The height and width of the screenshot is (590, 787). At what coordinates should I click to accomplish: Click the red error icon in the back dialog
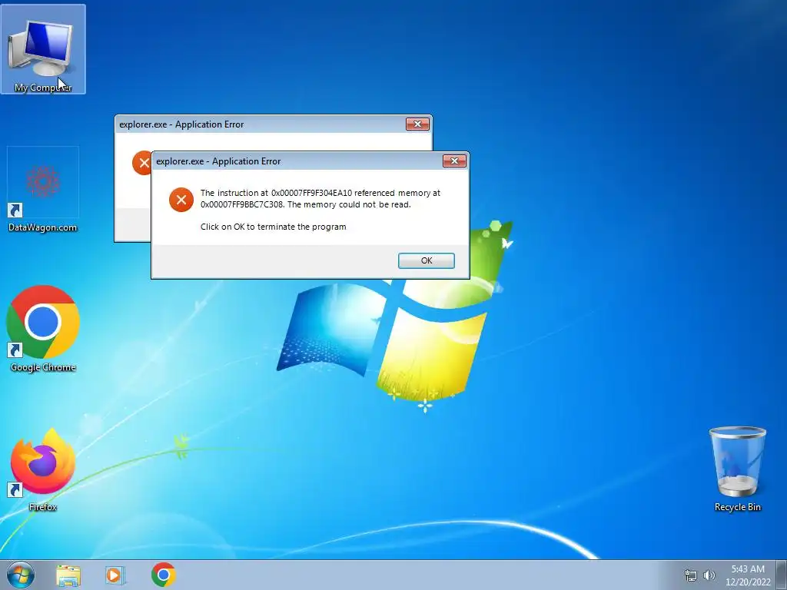coord(141,163)
